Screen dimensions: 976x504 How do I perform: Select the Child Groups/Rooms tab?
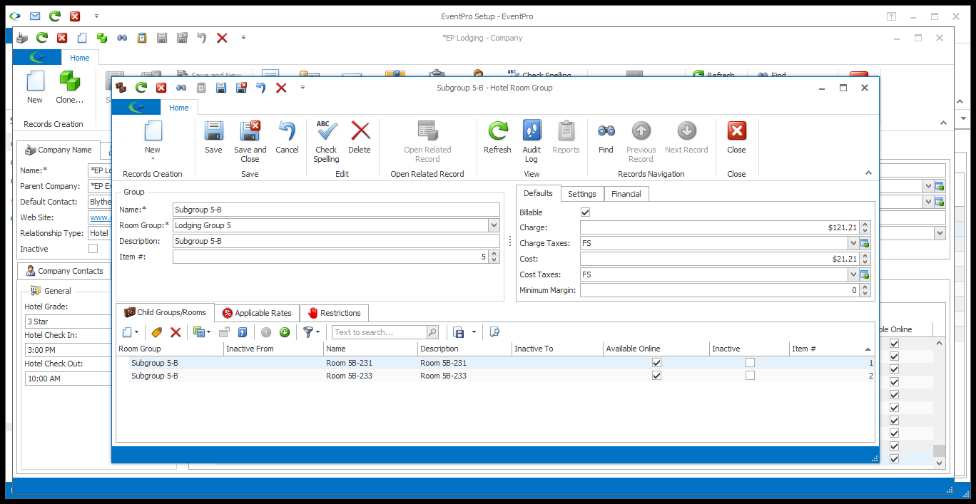[165, 312]
